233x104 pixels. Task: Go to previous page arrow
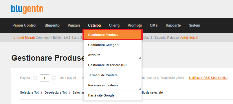tap(35, 78)
